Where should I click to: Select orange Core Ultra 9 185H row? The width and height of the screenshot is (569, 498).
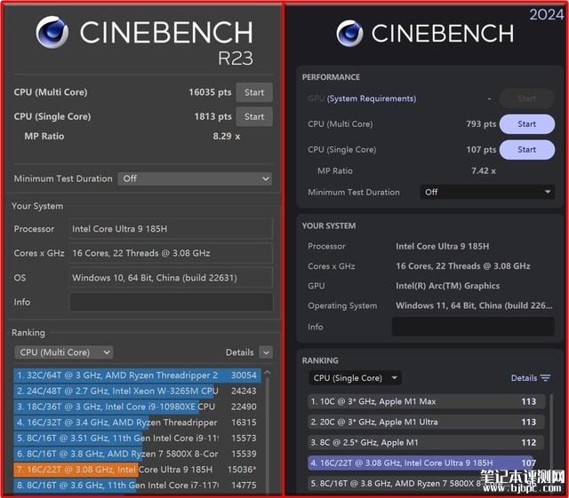(138, 470)
